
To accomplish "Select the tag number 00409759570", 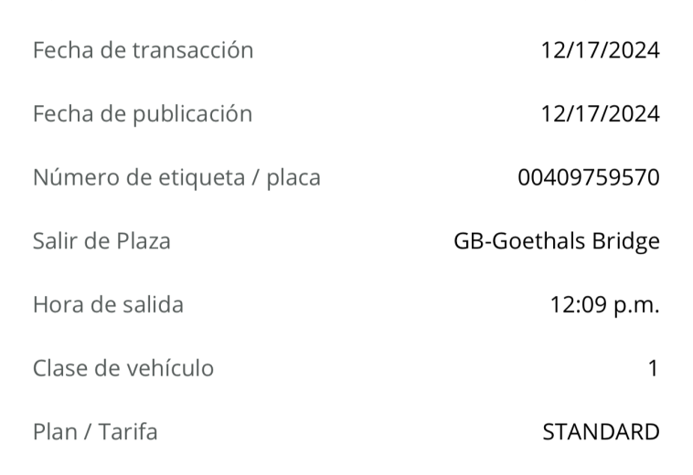I will click(589, 177).
